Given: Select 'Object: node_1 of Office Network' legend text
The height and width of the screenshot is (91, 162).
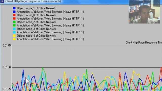Looking at the screenshot, I should point(36,8).
